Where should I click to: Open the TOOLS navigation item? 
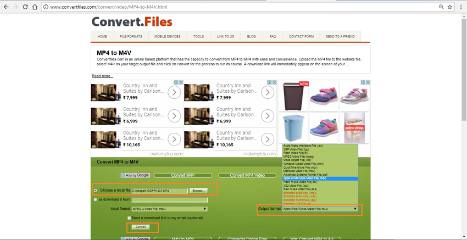199,36
